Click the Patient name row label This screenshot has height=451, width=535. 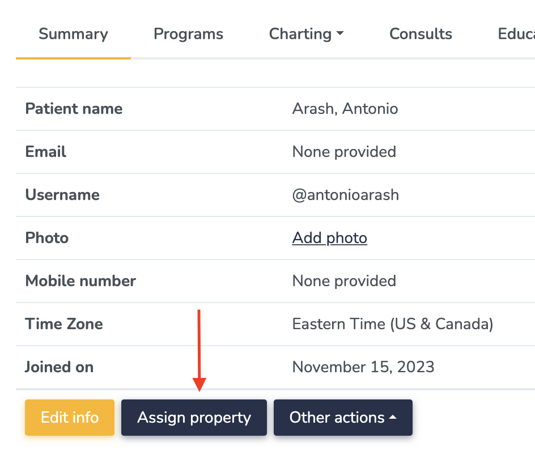(x=74, y=109)
